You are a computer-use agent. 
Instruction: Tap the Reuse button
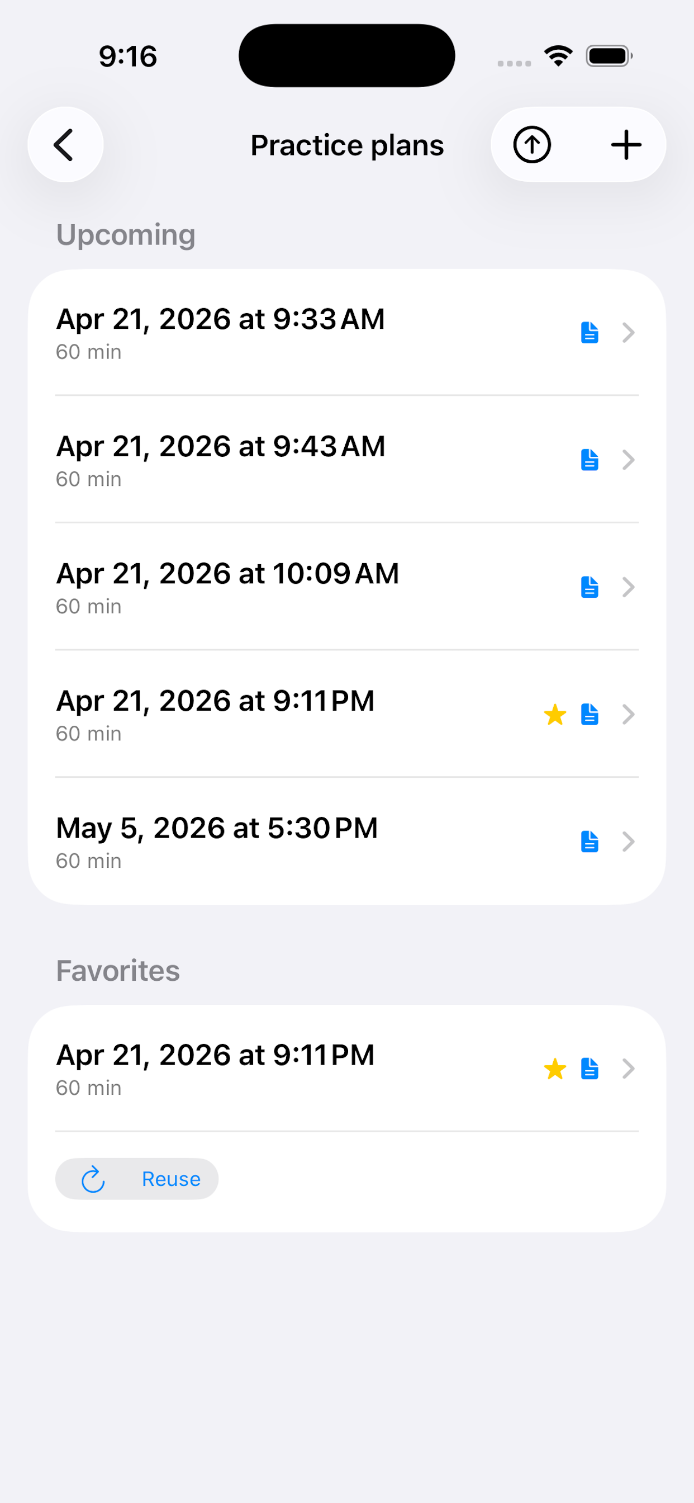tap(137, 1179)
